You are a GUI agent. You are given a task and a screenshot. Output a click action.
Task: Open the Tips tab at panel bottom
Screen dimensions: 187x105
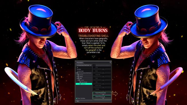click(x=78, y=101)
